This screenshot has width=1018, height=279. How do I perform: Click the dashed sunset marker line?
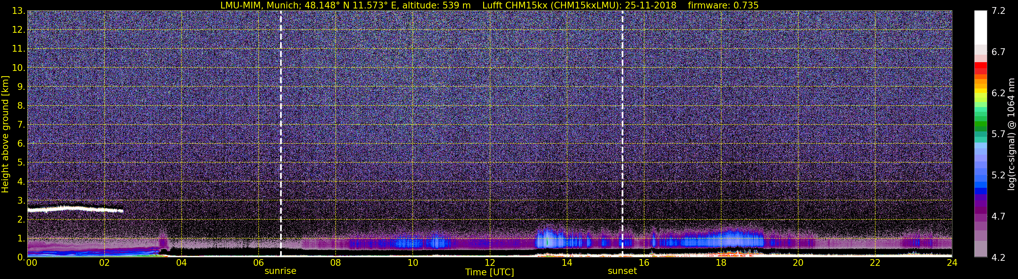click(x=622, y=133)
